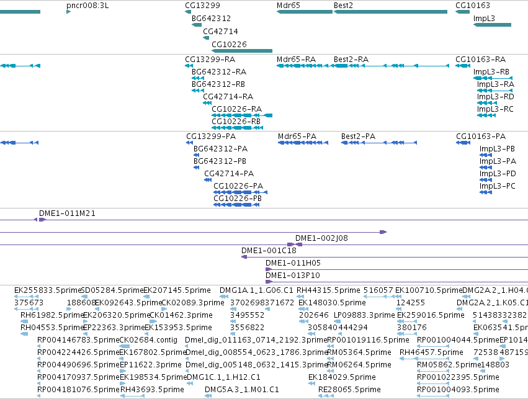Select protein CG42714-PA
The image size is (528, 399).
(x=208, y=180)
